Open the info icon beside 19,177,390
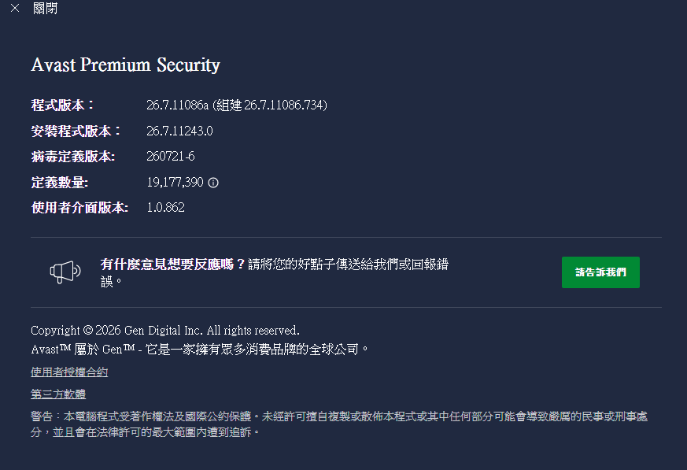Image resolution: width=687 pixels, height=470 pixels. coord(213,183)
